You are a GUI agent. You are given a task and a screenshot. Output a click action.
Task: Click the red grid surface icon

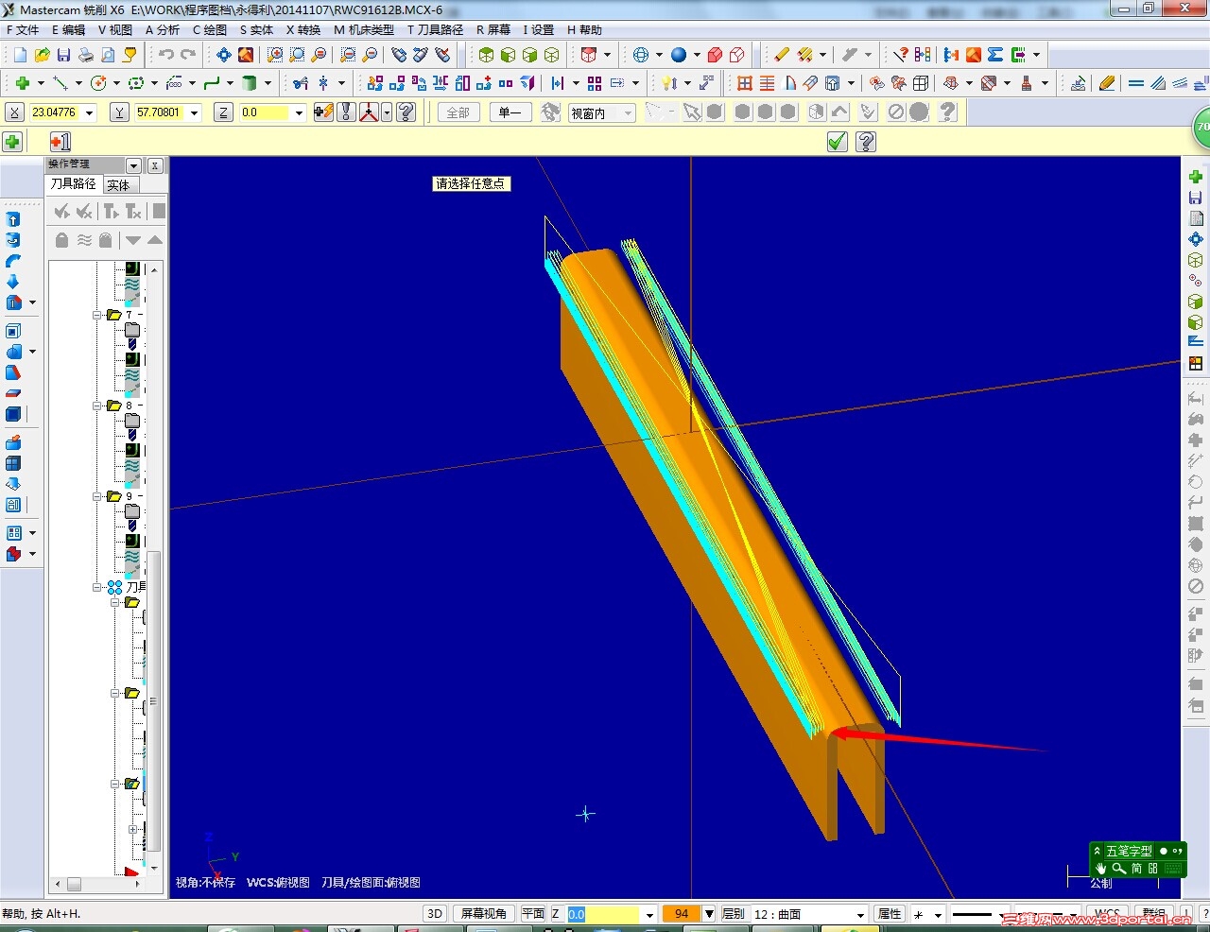[745, 83]
